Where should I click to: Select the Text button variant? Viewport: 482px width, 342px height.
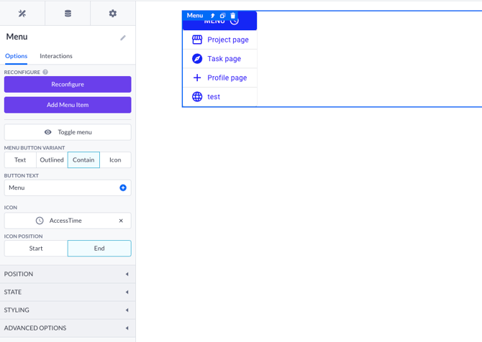click(20, 160)
